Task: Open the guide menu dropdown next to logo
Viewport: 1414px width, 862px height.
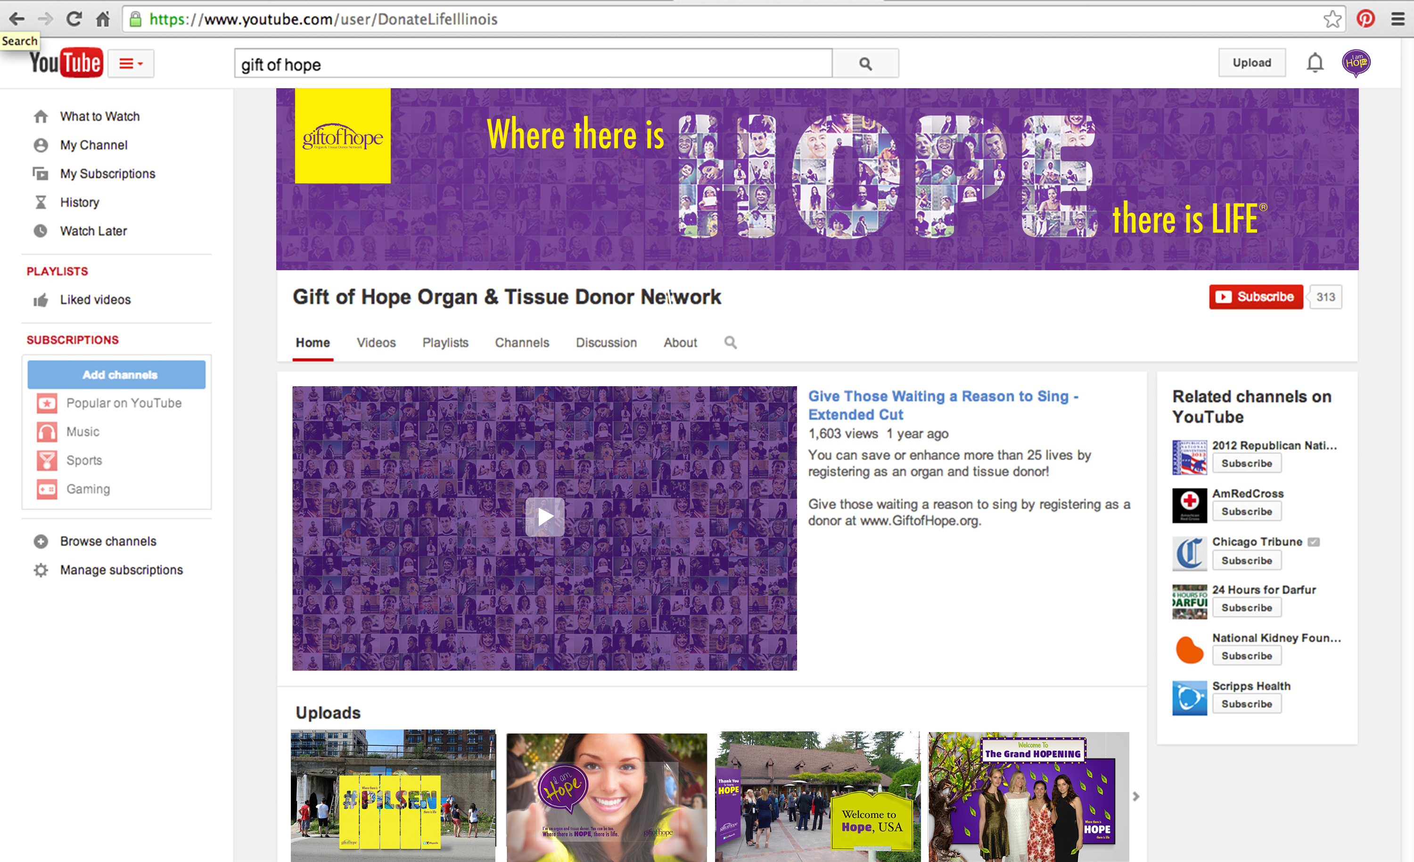Action: coord(131,64)
